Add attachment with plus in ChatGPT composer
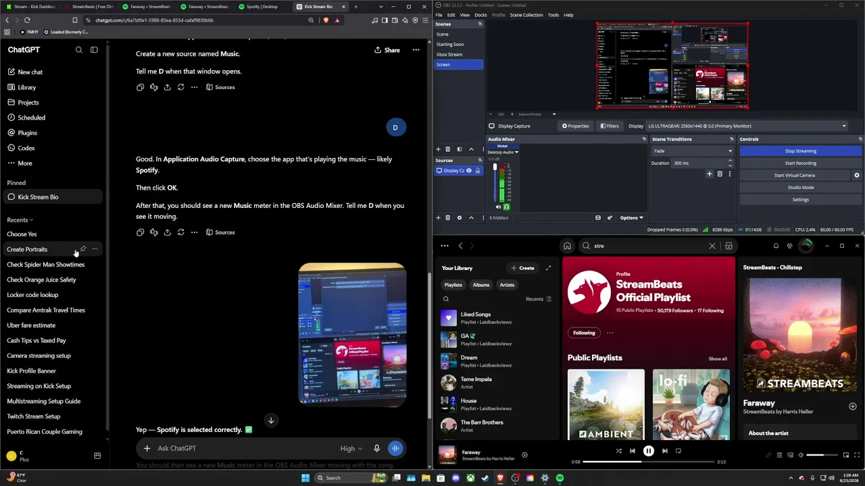 click(147, 448)
